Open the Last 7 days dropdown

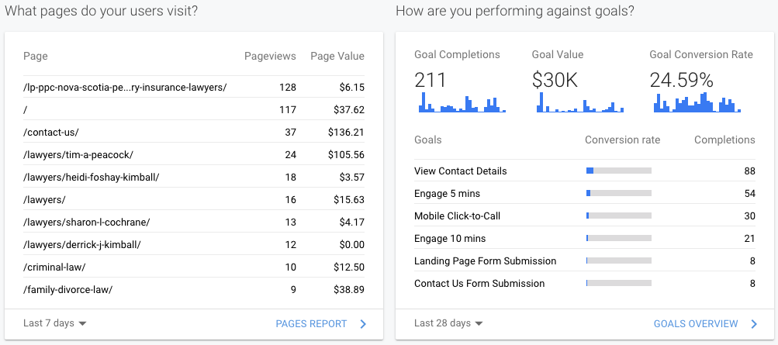pyautogui.click(x=55, y=323)
